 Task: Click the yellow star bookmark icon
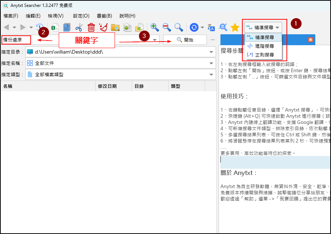point(235,27)
